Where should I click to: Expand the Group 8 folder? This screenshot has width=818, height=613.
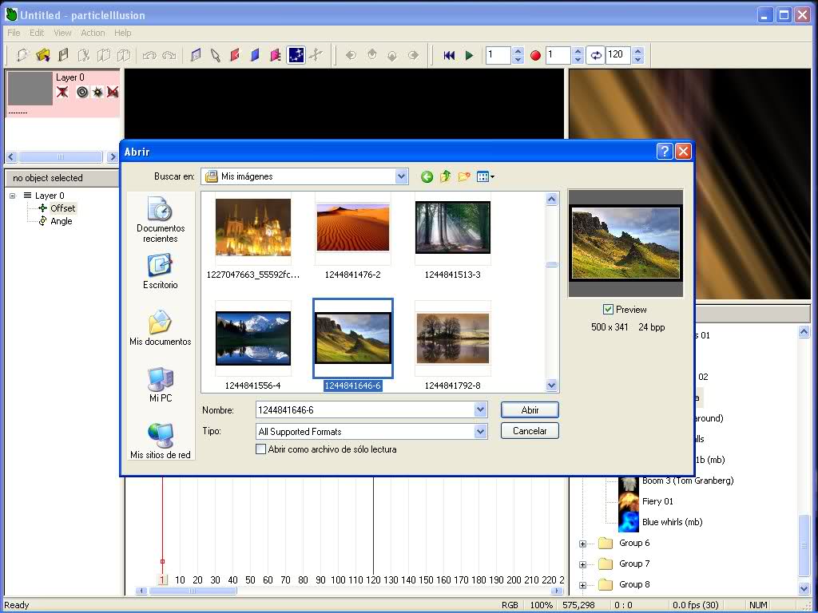[x=582, y=585]
